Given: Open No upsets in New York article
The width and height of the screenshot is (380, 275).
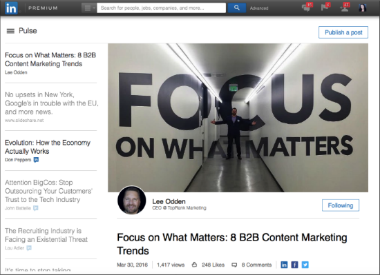Looking at the screenshot, I should pyautogui.click(x=52, y=103).
